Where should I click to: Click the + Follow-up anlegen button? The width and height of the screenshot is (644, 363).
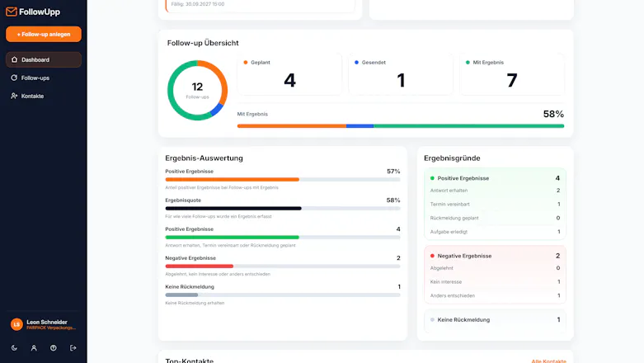pos(44,34)
